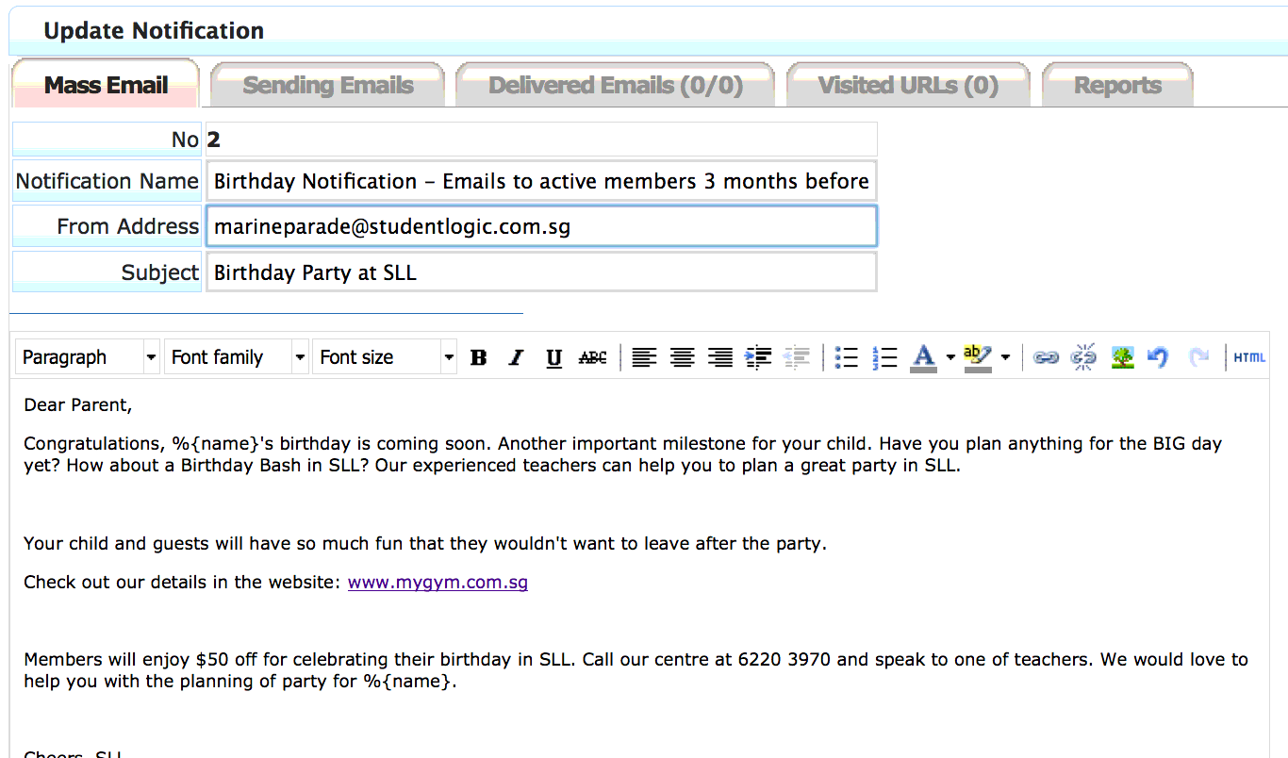Image resolution: width=1288 pixels, height=758 pixels.
Task: Open the Paragraph format dropdown
Action: [x=88, y=357]
